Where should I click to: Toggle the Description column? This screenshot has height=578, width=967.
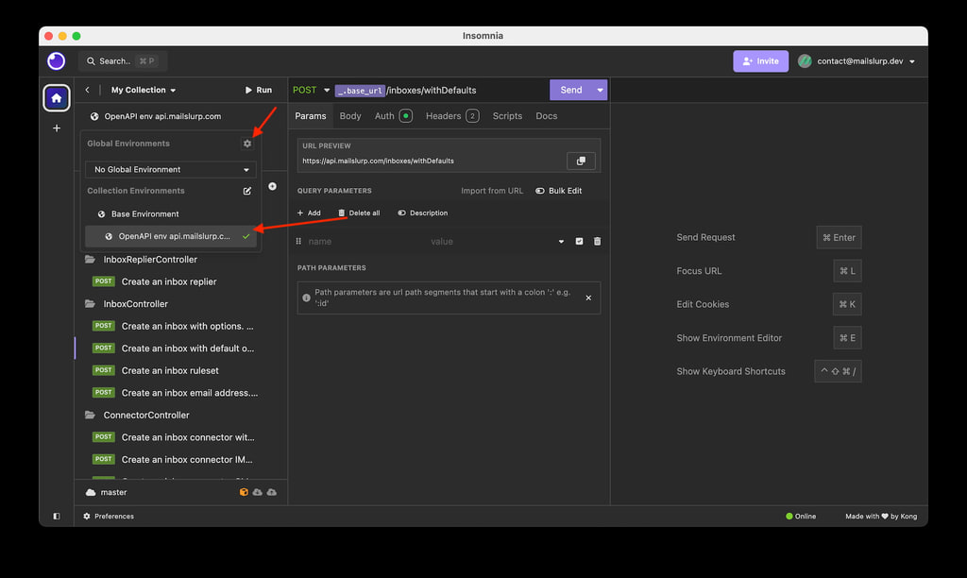pyautogui.click(x=423, y=212)
